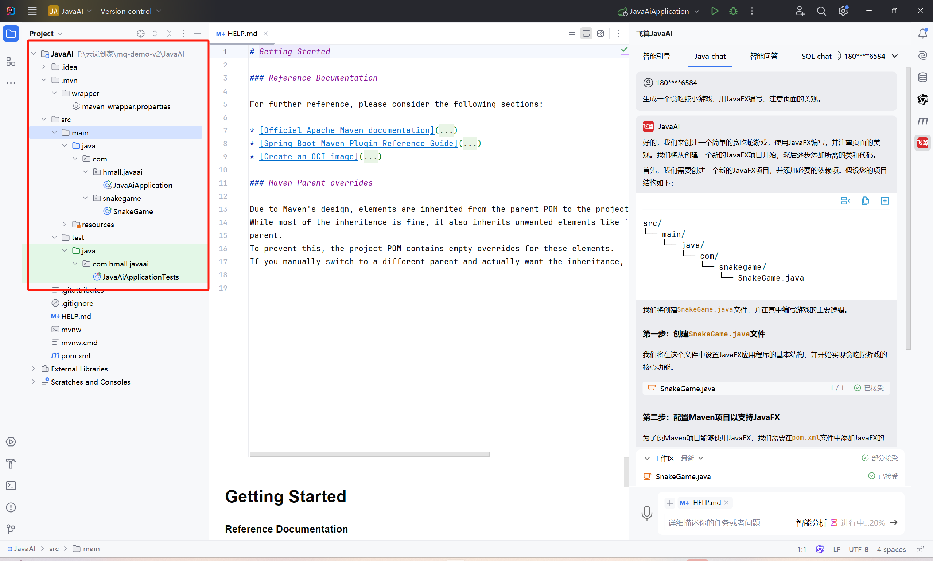Open the Database tool window icon
Image resolution: width=933 pixels, height=561 pixels.
click(922, 78)
